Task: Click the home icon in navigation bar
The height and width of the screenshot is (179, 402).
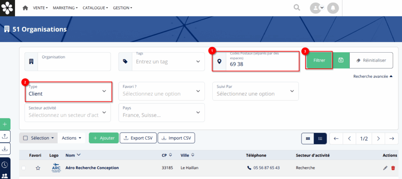Action: pos(26,8)
